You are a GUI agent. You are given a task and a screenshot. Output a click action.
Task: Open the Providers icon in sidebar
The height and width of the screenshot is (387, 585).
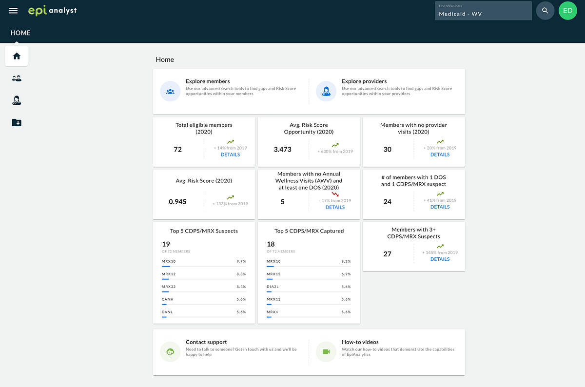click(17, 100)
